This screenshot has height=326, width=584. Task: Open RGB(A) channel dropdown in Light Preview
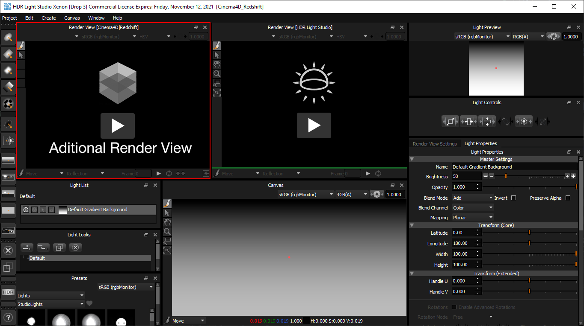(528, 37)
